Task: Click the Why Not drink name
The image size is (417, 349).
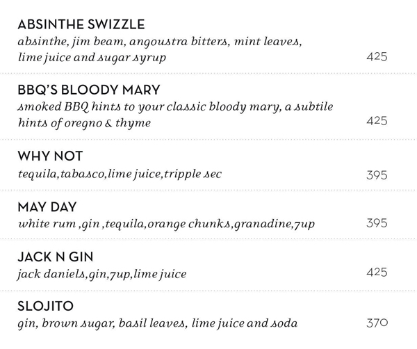Action: 50,156
